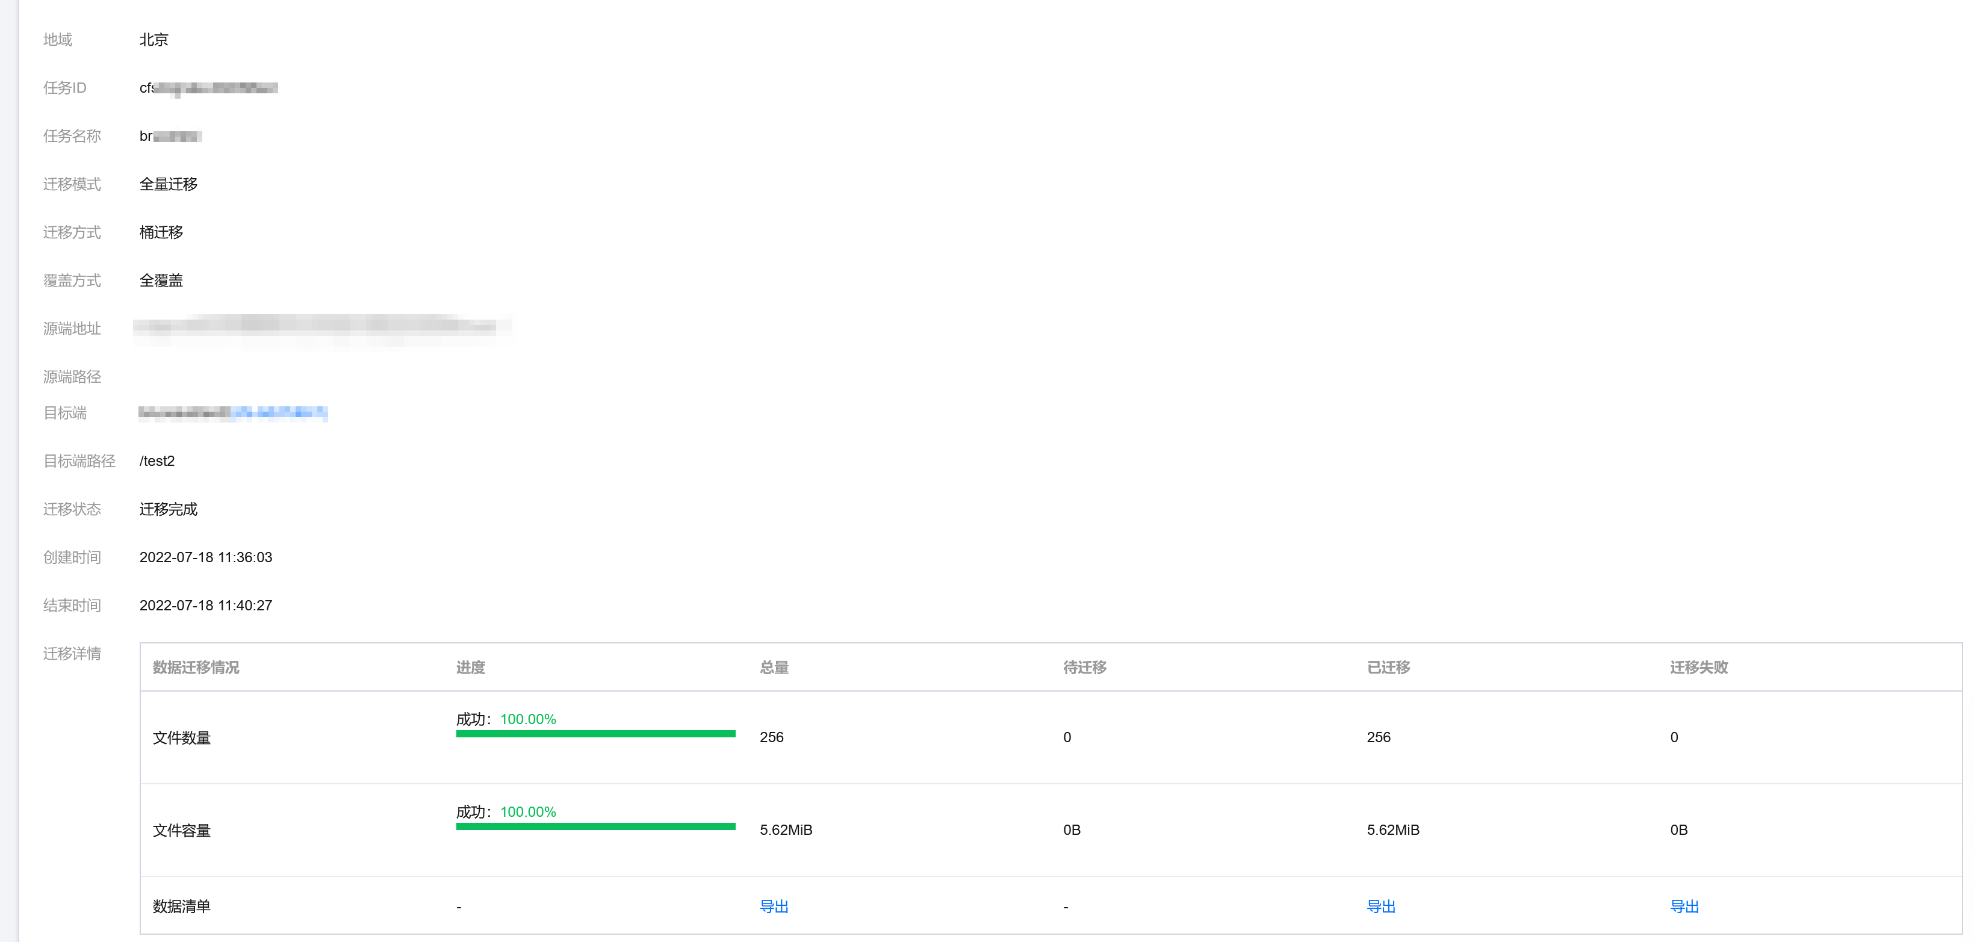Click the 文件数量 100.00% success text
This screenshot has height=942, width=1974.
[527, 719]
